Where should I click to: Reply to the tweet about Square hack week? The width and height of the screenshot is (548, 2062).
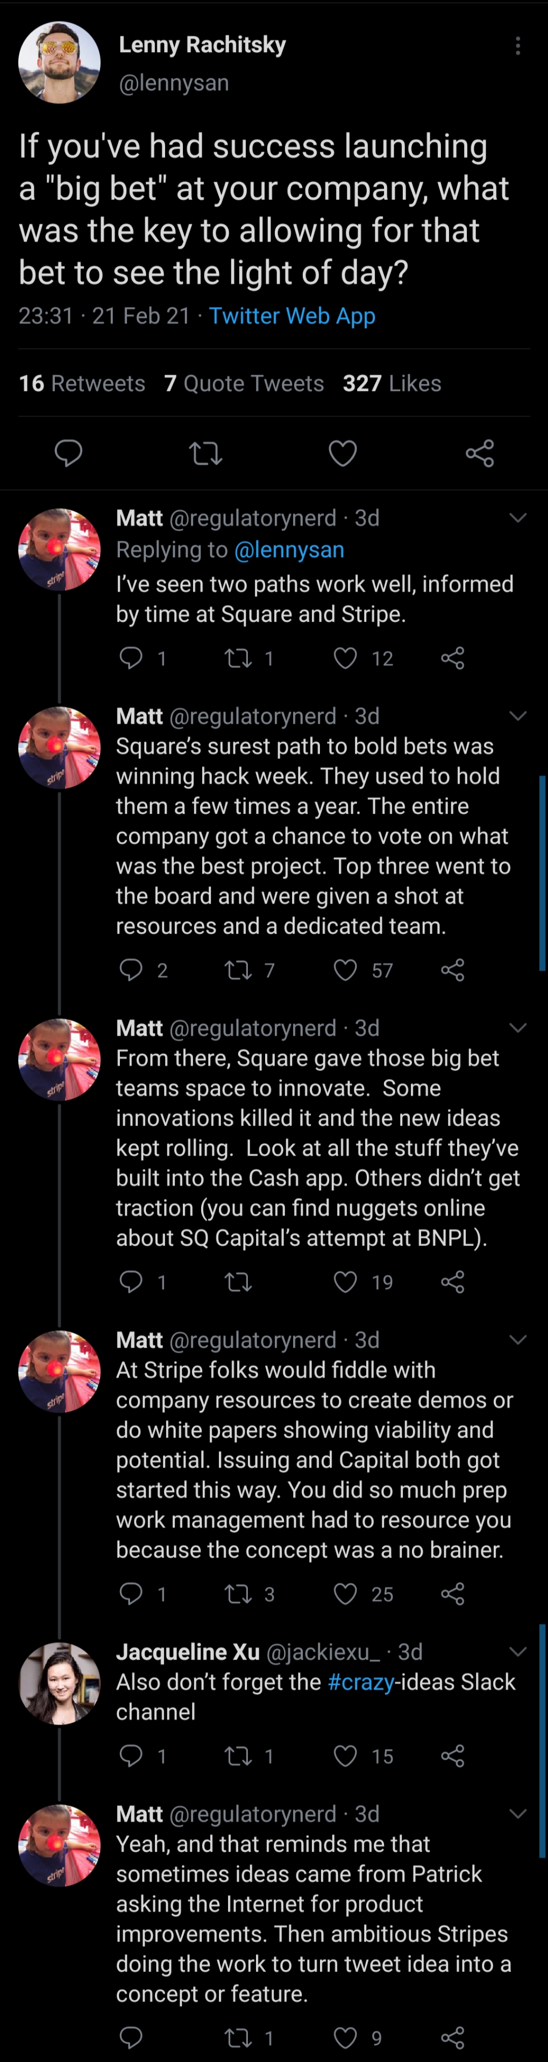click(x=130, y=970)
